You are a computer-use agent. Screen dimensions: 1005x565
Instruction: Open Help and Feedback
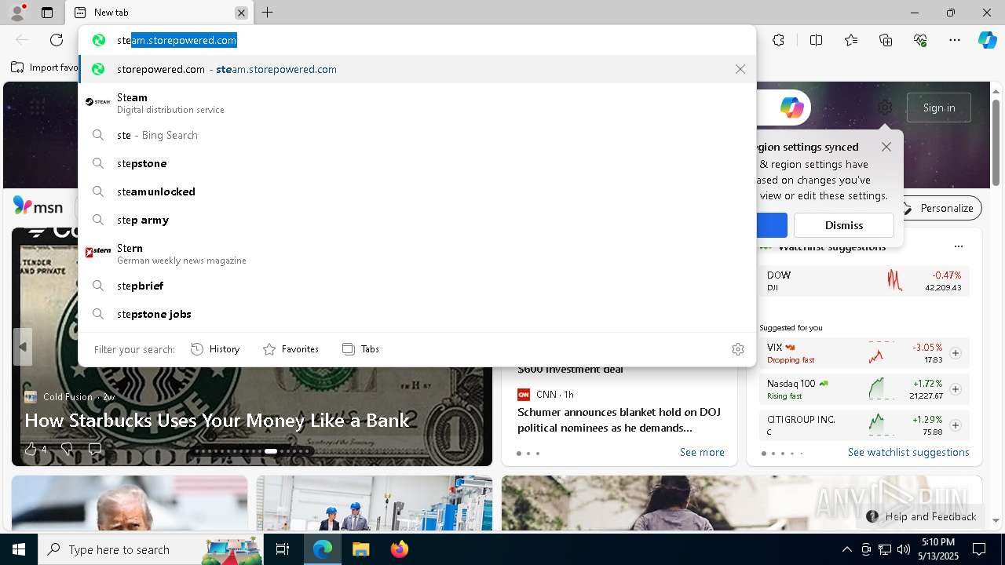pos(922,516)
